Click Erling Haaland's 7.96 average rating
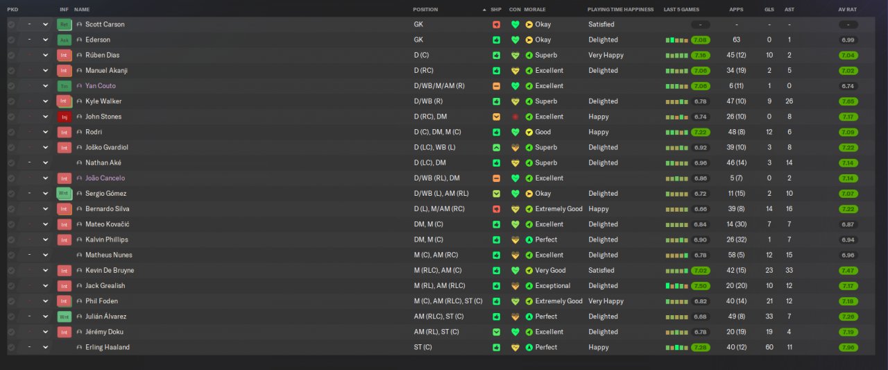 click(x=847, y=347)
